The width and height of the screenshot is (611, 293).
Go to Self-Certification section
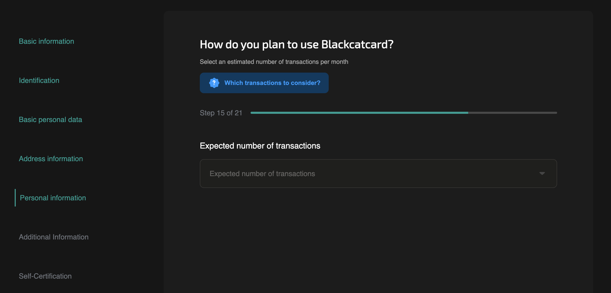pyautogui.click(x=45, y=276)
